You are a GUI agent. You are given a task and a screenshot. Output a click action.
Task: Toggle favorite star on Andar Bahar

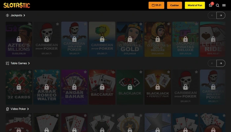85,72
